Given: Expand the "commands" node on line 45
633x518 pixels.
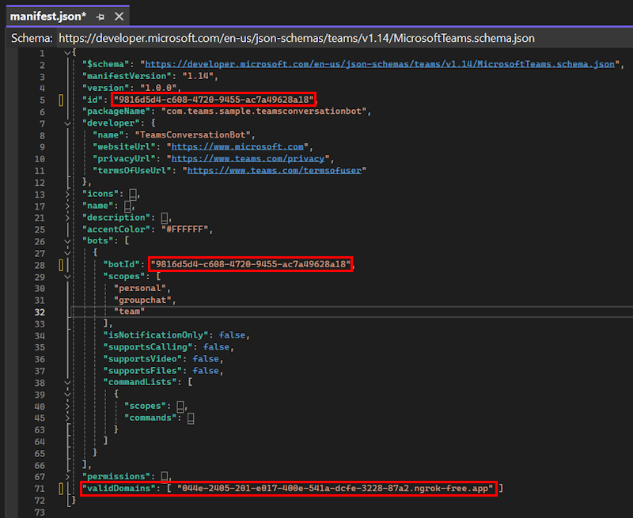Looking at the screenshot, I should [67, 418].
